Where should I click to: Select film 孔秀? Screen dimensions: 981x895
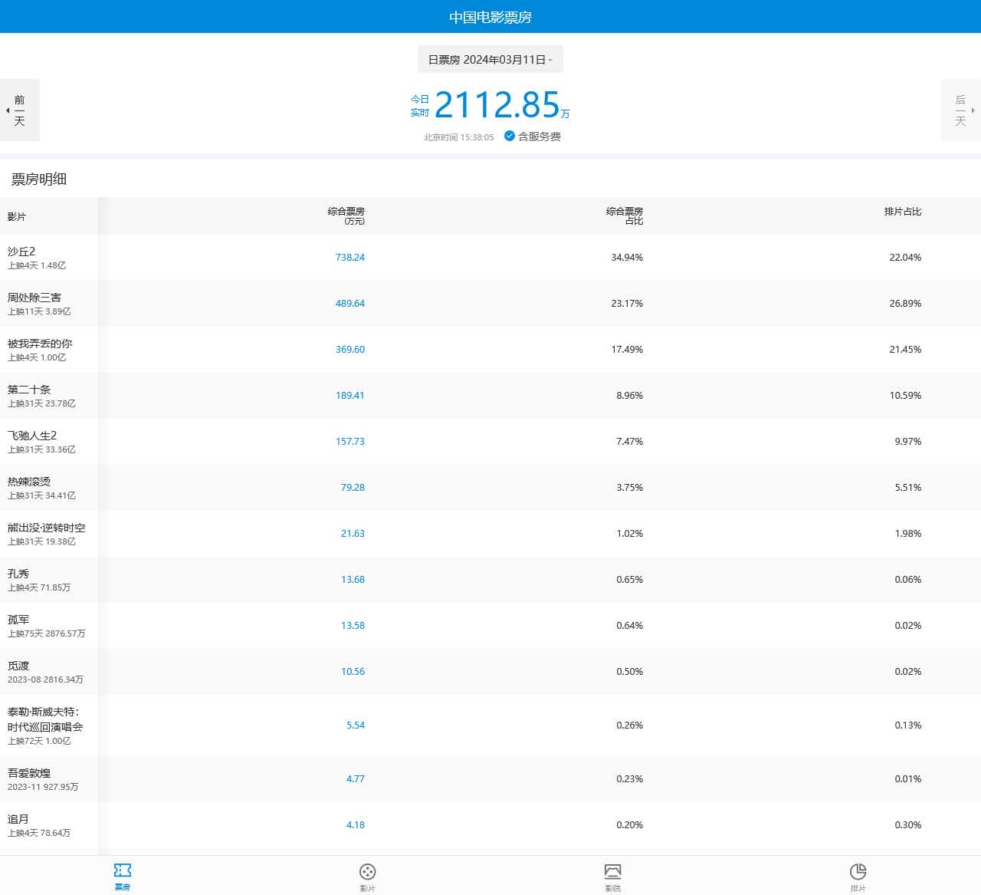[18, 574]
